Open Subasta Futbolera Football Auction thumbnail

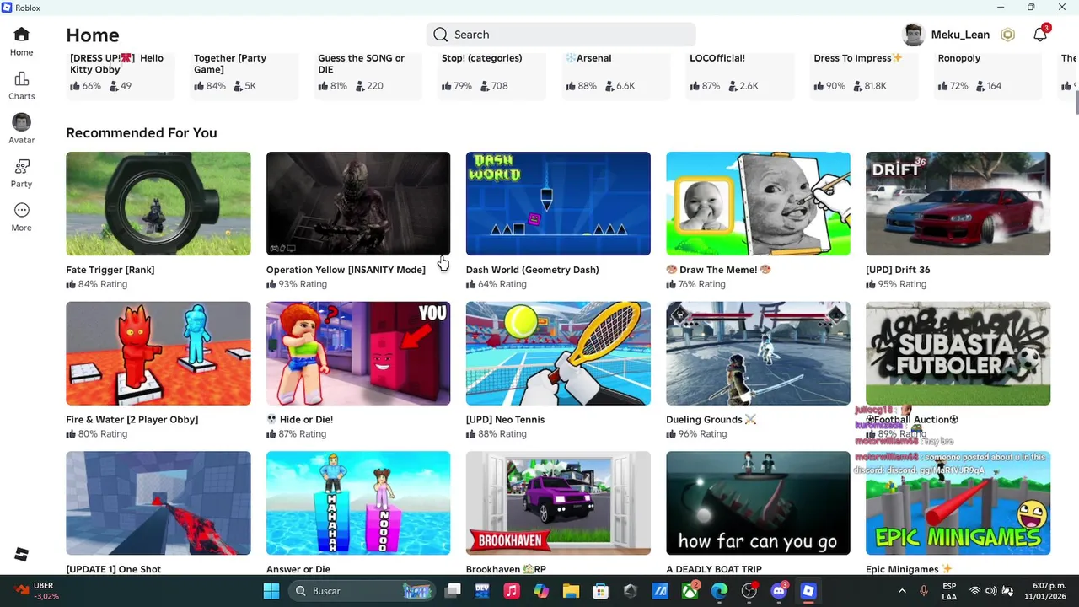click(x=958, y=353)
